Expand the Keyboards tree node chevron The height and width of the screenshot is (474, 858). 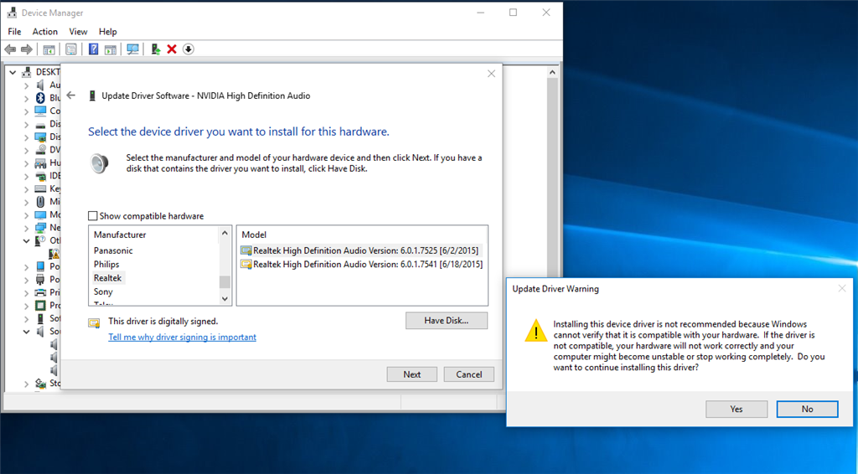point(26,188)
